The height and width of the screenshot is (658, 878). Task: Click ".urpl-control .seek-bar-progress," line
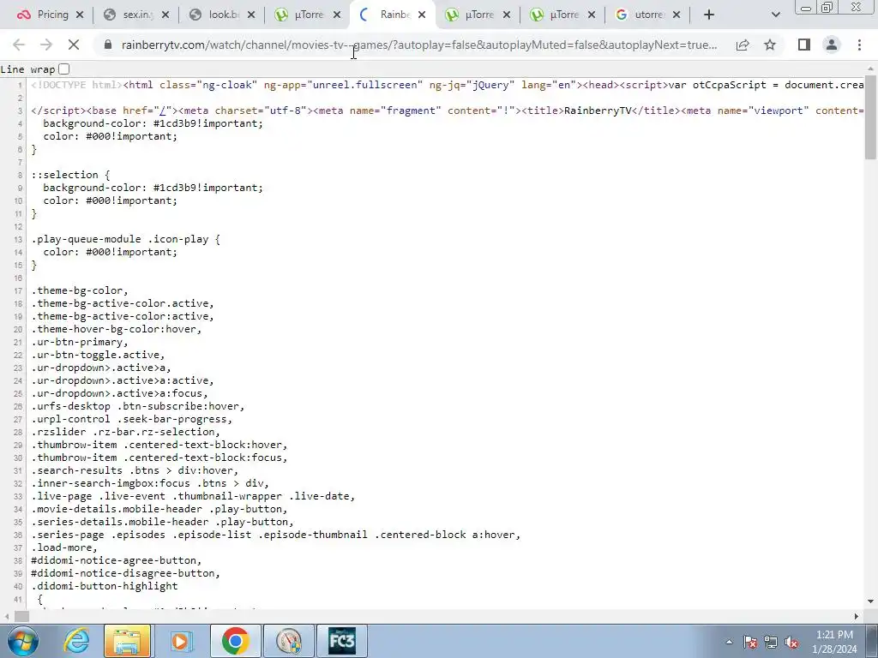[131, 418]
